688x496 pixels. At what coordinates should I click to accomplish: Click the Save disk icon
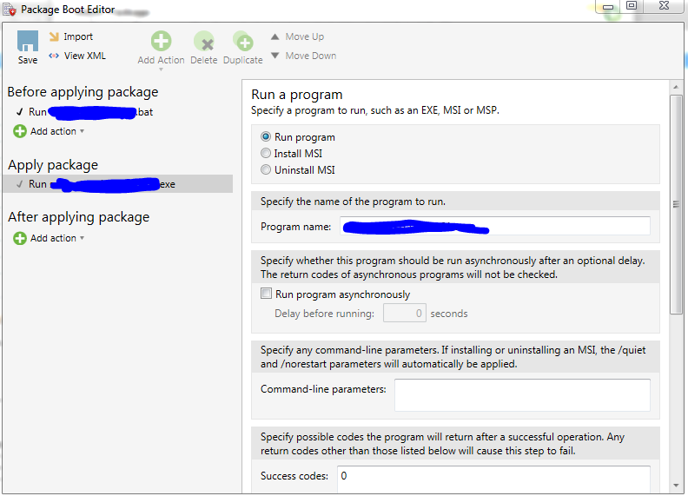coord(28,41)
